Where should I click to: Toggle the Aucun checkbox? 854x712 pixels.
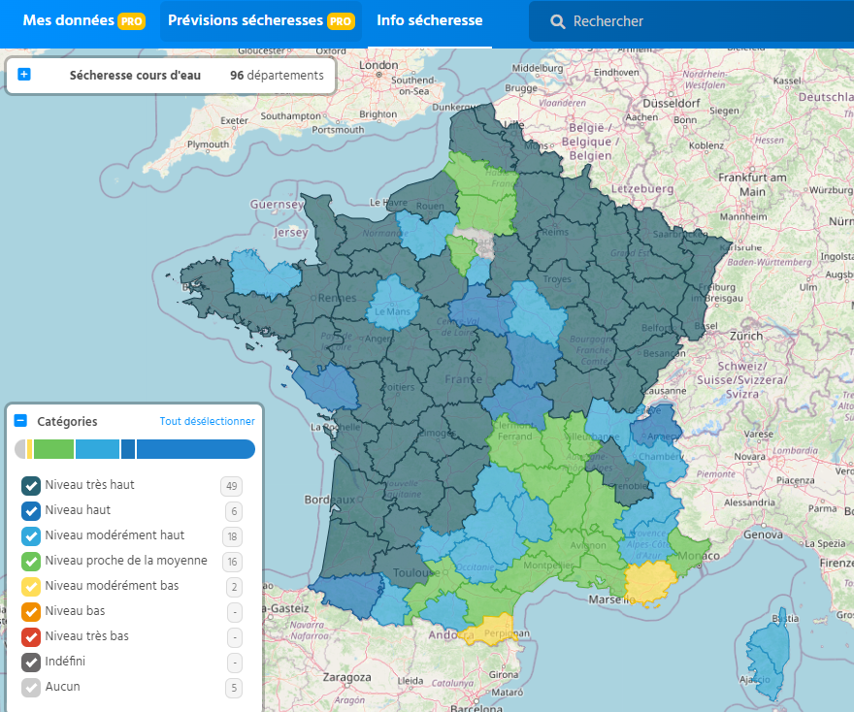31,688
